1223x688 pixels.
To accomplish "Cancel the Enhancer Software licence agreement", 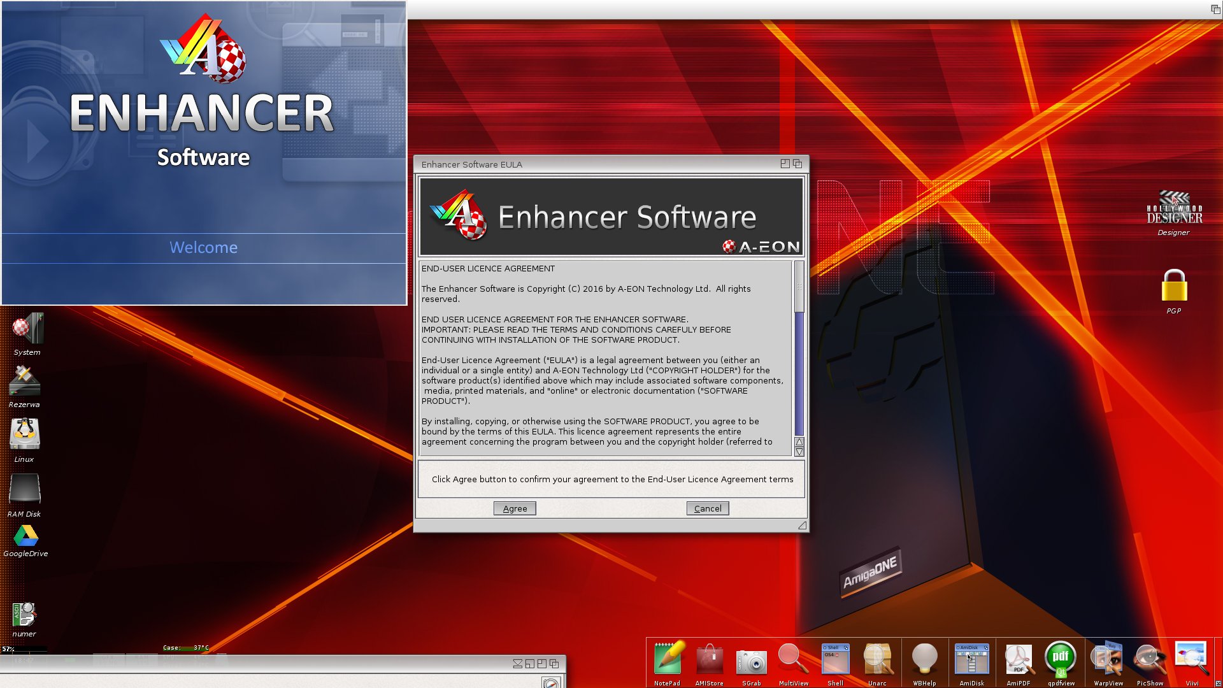I will pyautogui.click(x=708, y=508).
